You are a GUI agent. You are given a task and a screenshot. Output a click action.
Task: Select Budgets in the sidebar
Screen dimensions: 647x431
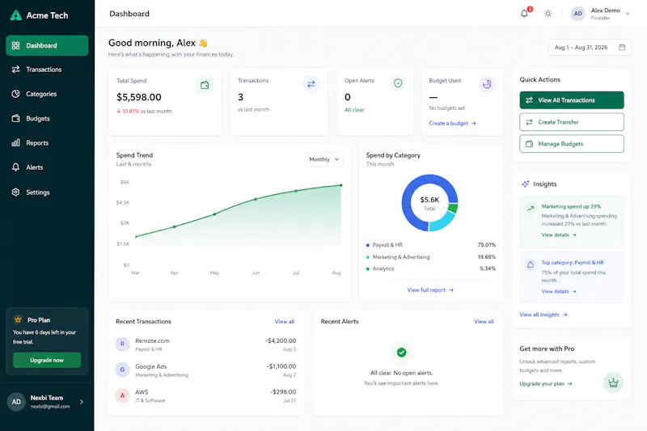[x=47, y=118]
